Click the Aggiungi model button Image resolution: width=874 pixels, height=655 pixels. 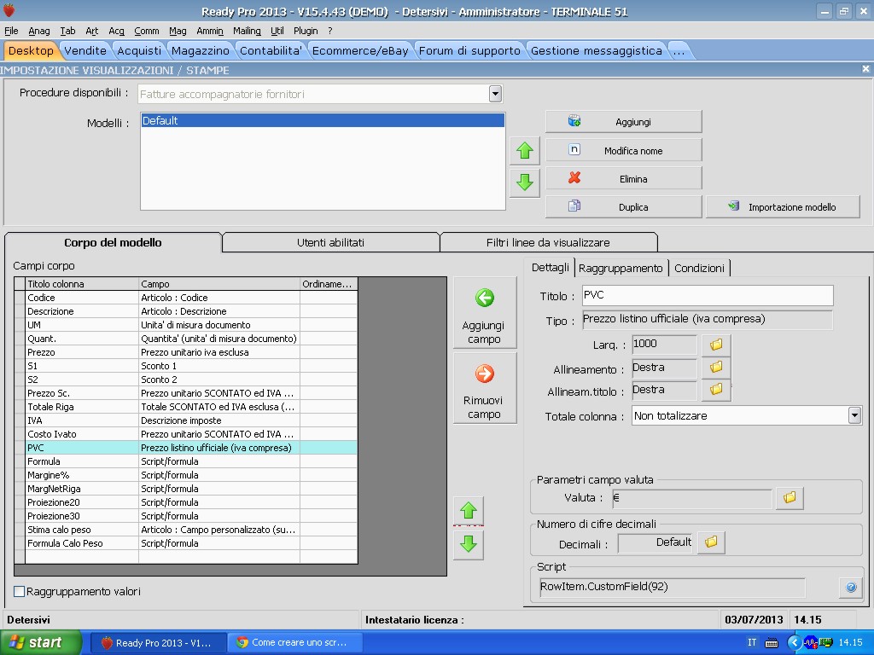click(623, 122)
